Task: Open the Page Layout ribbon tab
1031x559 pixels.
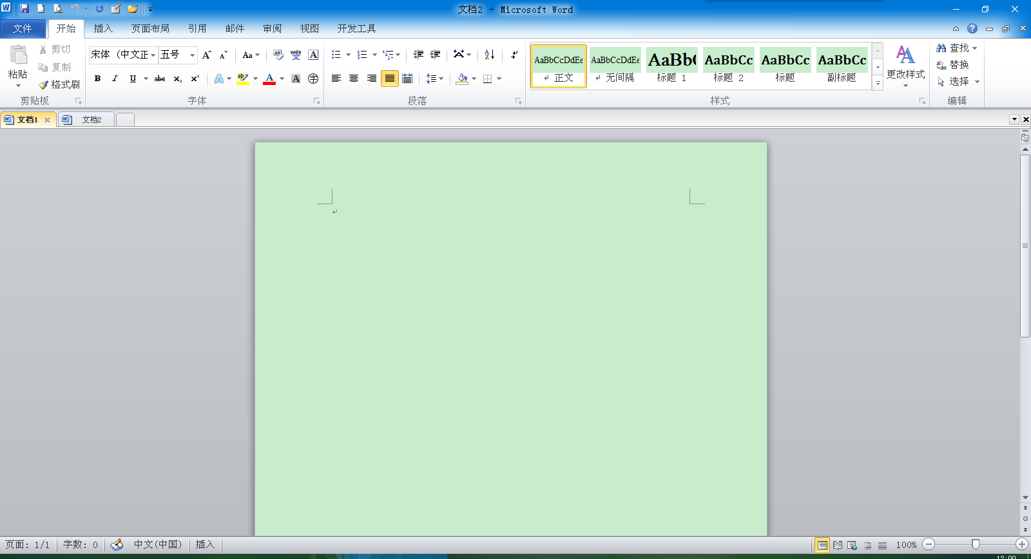Action: pyautogui.click(x=150, y=28)
